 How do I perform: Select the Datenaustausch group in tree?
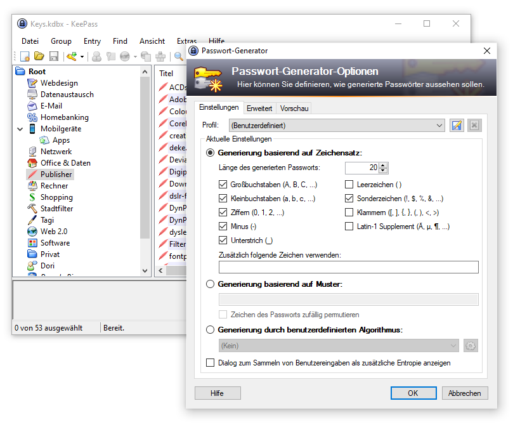pyautogui.click(x=67, y=95)
